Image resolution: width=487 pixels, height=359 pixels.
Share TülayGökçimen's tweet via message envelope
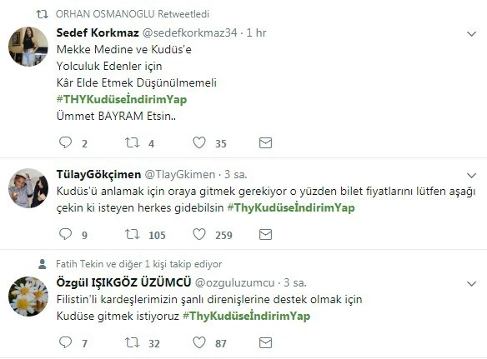[265, 234]
